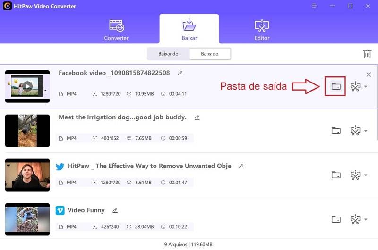The height and width of the screenshot is (250, 378).
Task: Play the Facebook video thumbnail
Action: [x=27, y=86]
